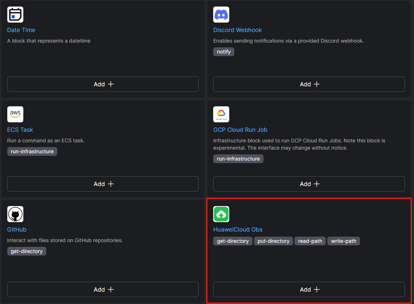
Task: Open the ECS Task block title
Action: (20, 130)
